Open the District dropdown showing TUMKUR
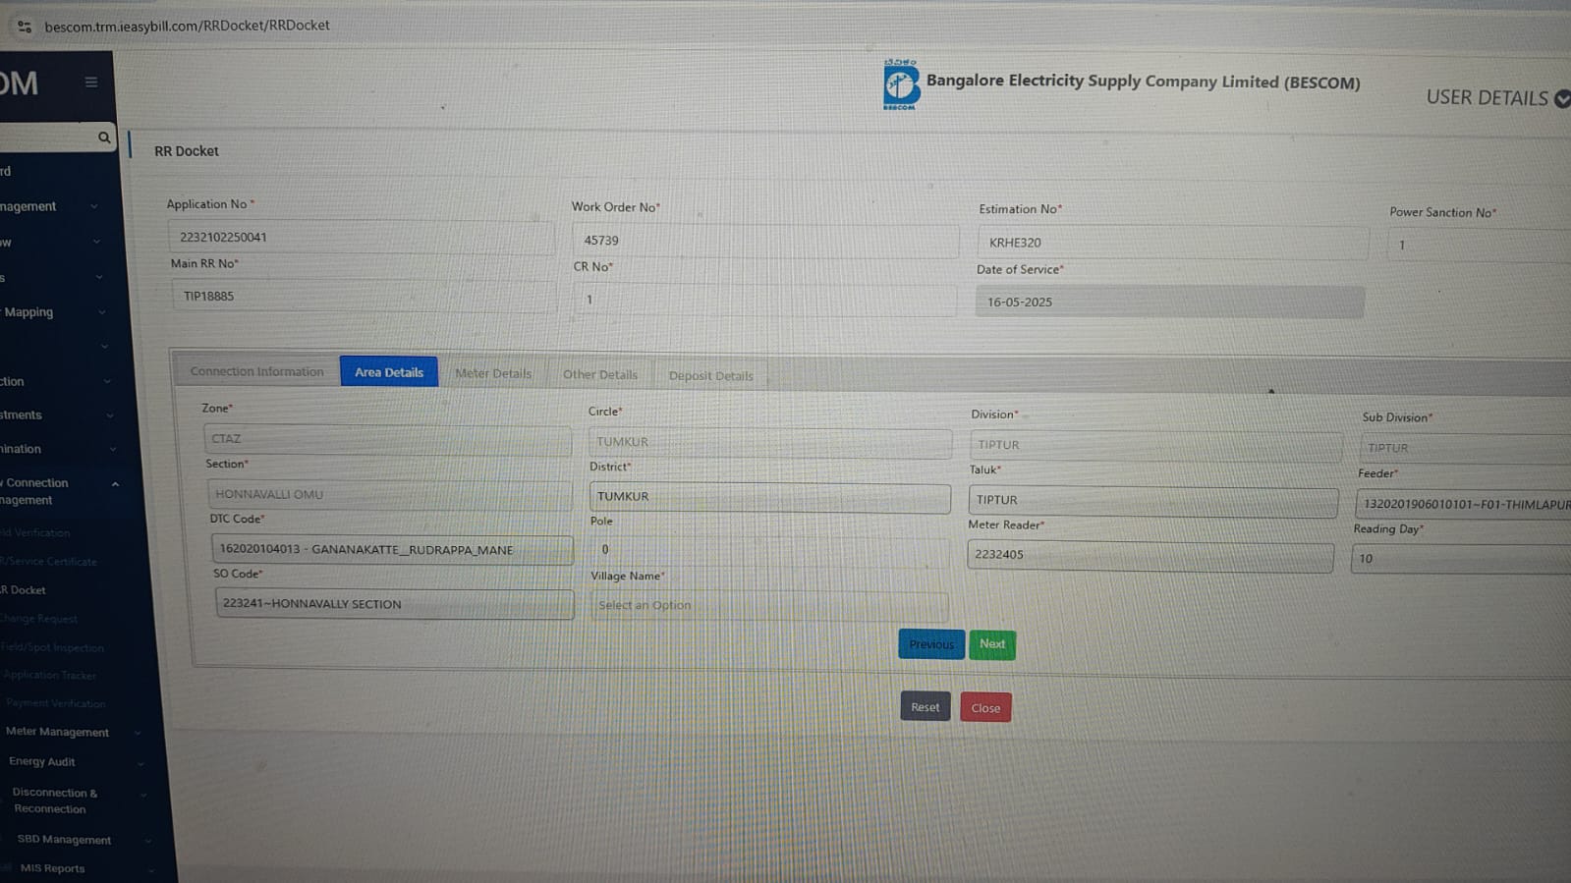The width and height of the screenshot is (1571, 883). (x=770, y=497)
